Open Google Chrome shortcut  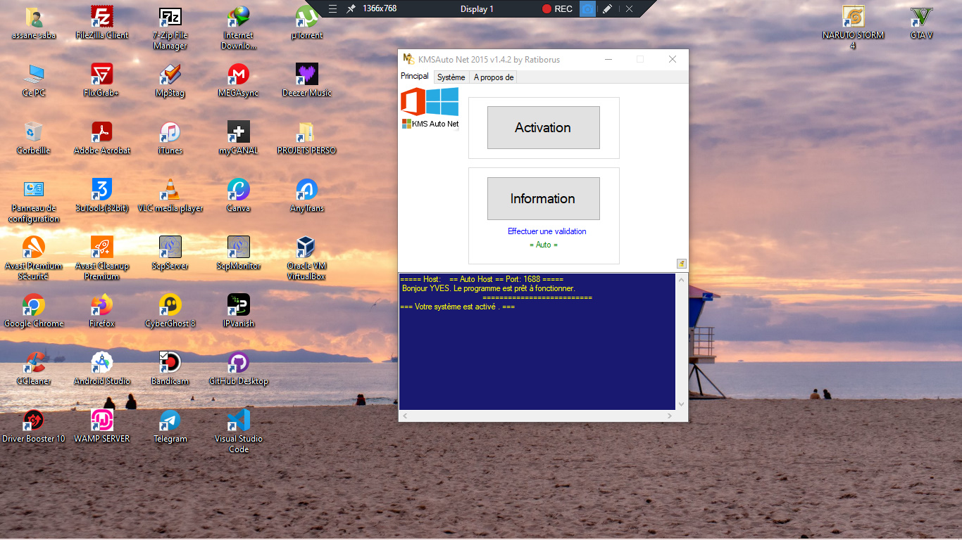[34, 311]
